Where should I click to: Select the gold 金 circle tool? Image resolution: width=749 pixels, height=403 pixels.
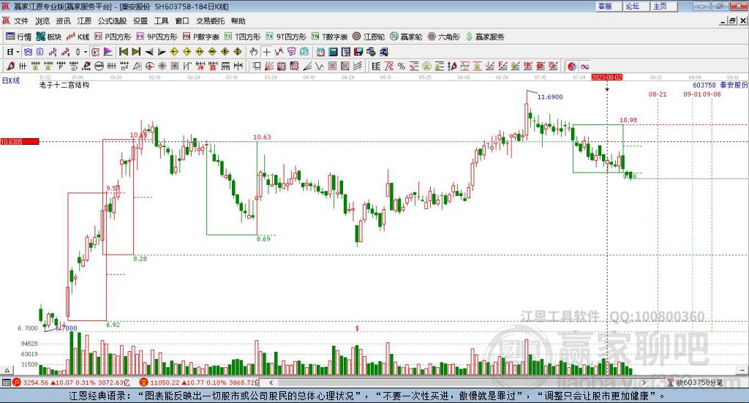426,67
